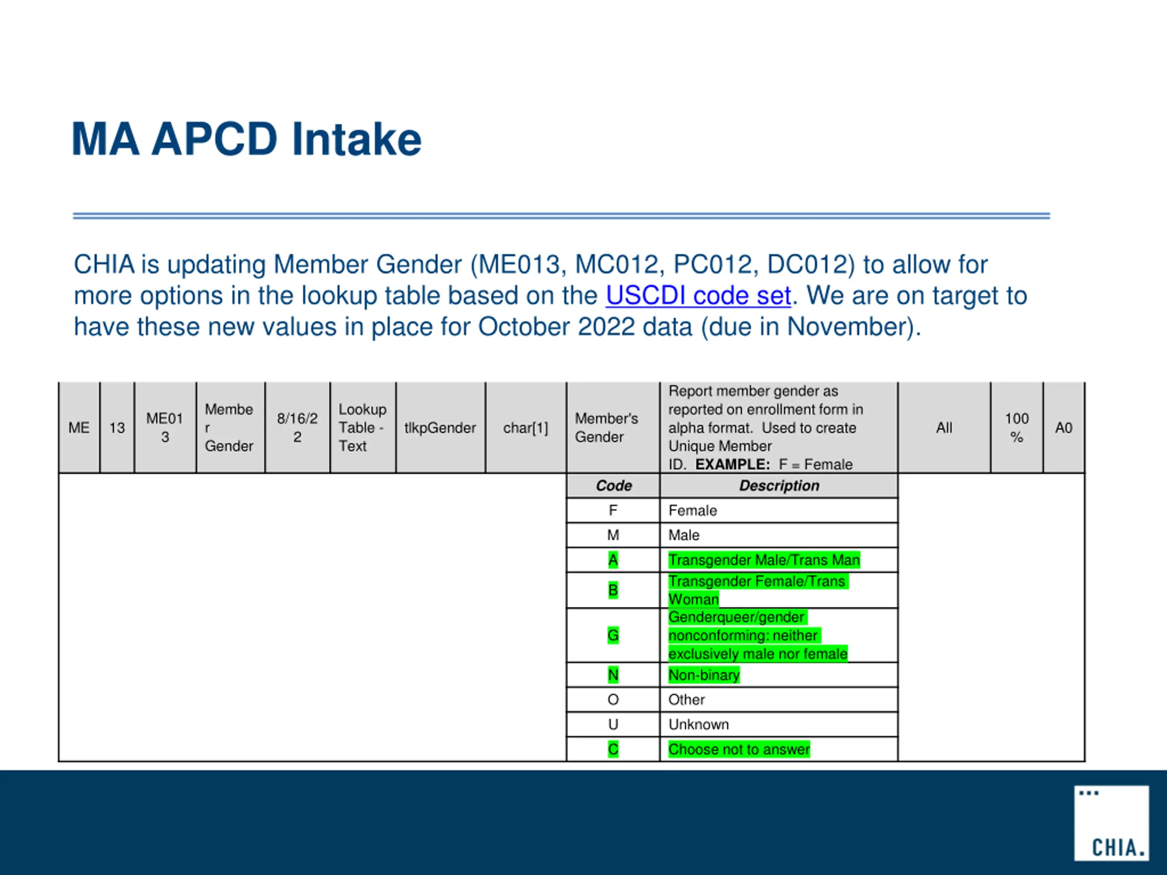Click the char[1] data type cell
This screenshot has width=1167, height=875.
coord(526,428)
